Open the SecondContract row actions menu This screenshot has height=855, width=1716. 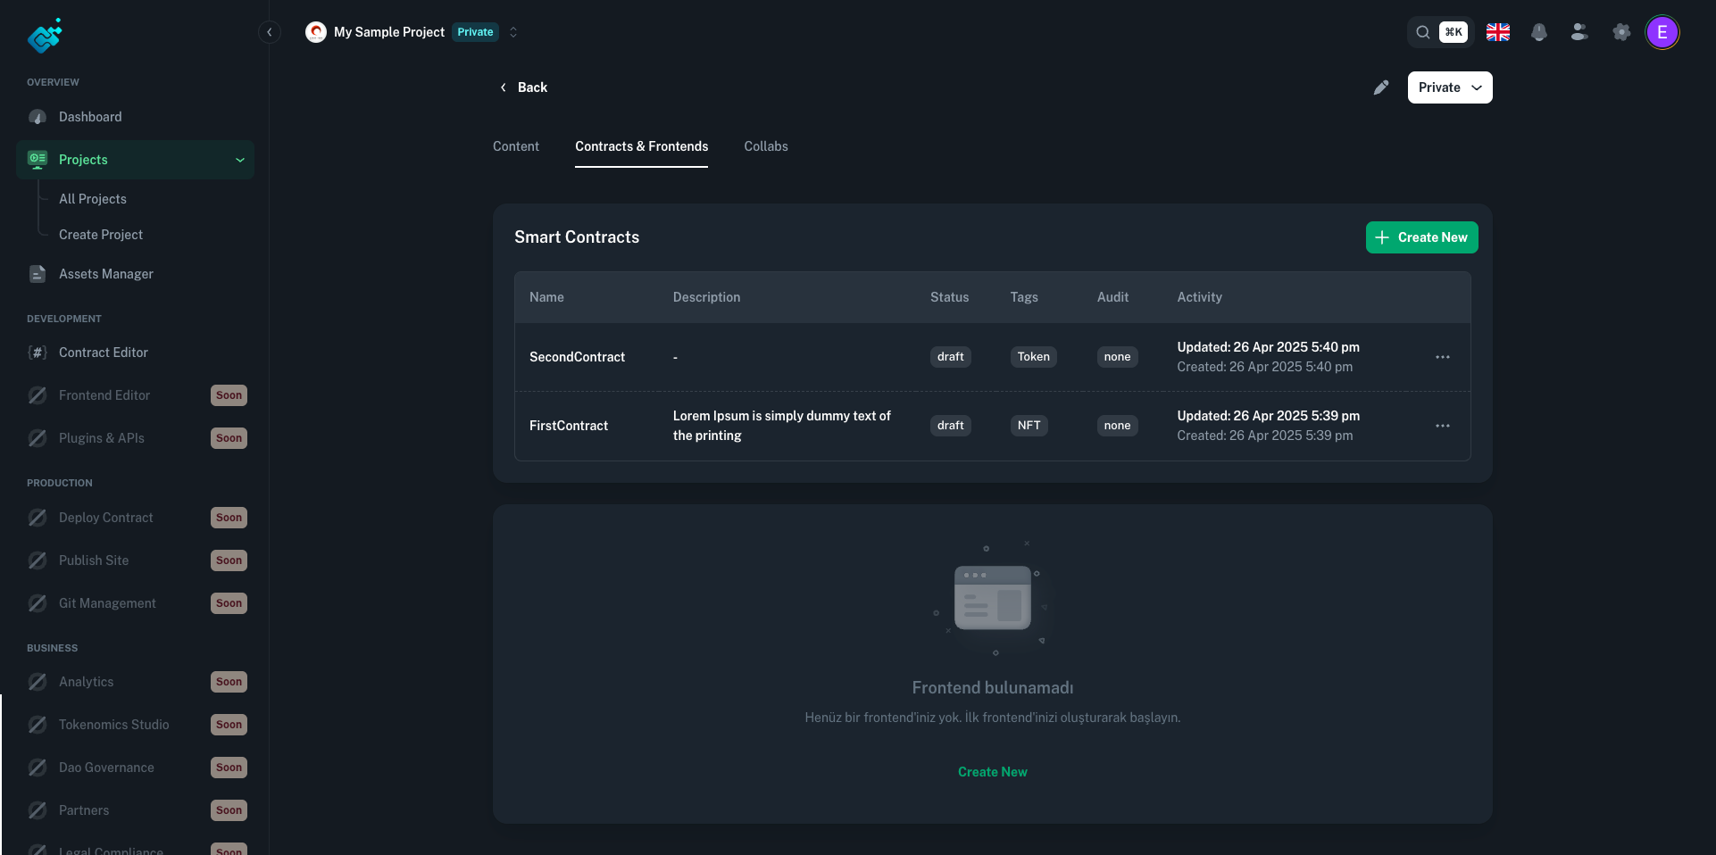point(1443,357)
